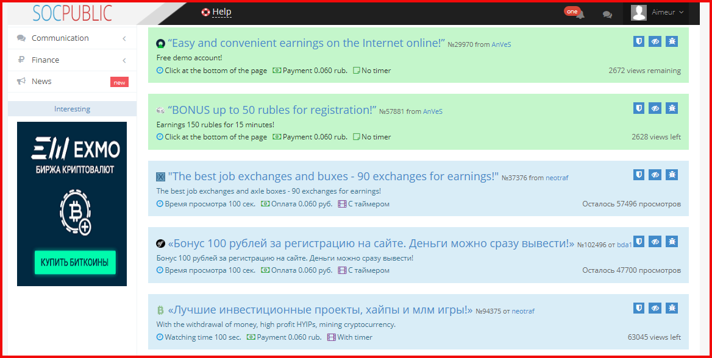Click the EXMO logo in the banner ad

(76, 149)
